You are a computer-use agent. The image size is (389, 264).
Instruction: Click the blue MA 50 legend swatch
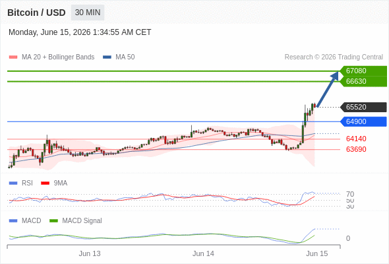coord(107,57)
